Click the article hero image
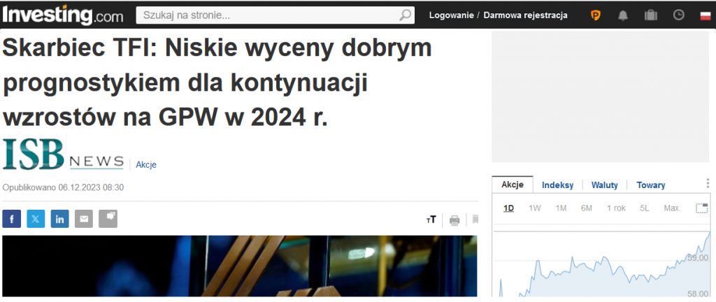Image resolution: width=716 pixels, height=302 pixels. coord(240,266)
